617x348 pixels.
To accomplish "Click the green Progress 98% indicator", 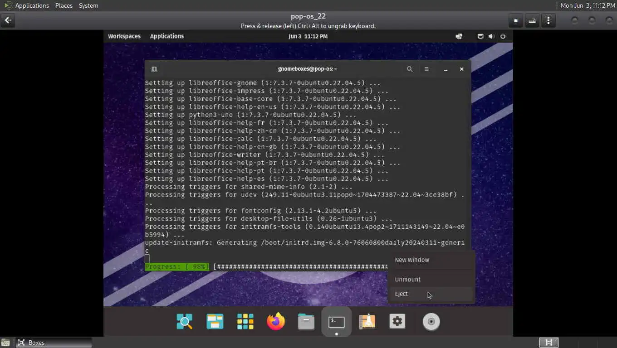I will (x=177, y=266).
